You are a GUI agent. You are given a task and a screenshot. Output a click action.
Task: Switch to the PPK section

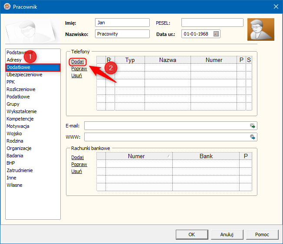point(11,82)
